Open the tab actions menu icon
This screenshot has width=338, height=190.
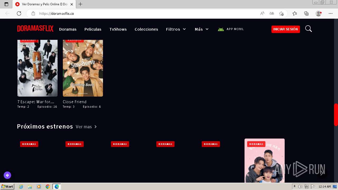pyautogui.click(x=6, y=4)
